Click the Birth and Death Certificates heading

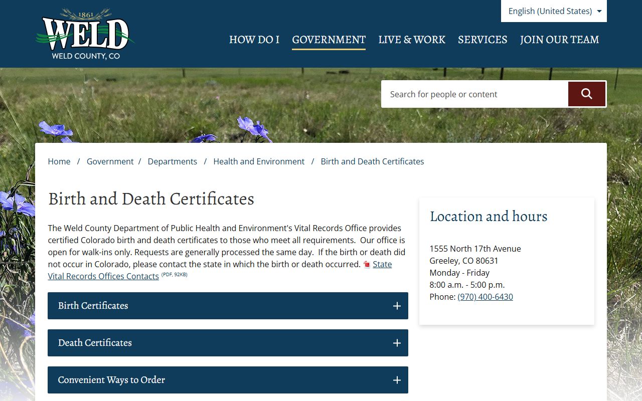point(151,199)
